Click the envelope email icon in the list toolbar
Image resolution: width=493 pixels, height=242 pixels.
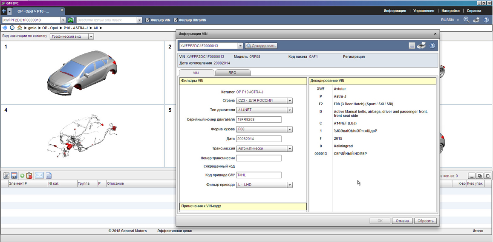click(x=39, y=176)
